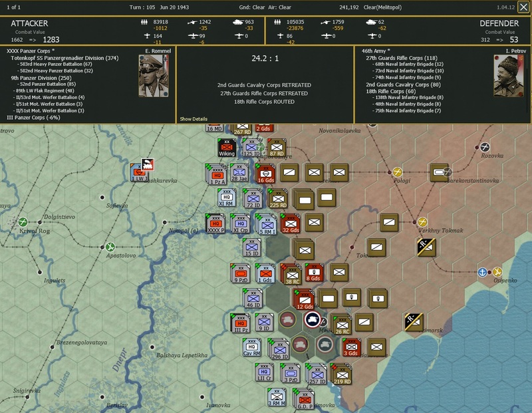The image size is (532, 413).
Task: Select the 32 Gds Soviet unit counter
Action: click(290, 224)
